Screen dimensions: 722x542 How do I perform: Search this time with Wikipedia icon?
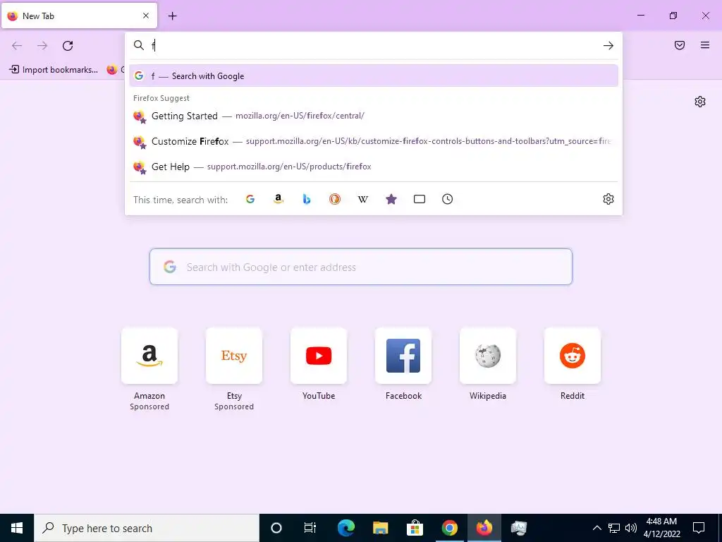coord(363,199)
